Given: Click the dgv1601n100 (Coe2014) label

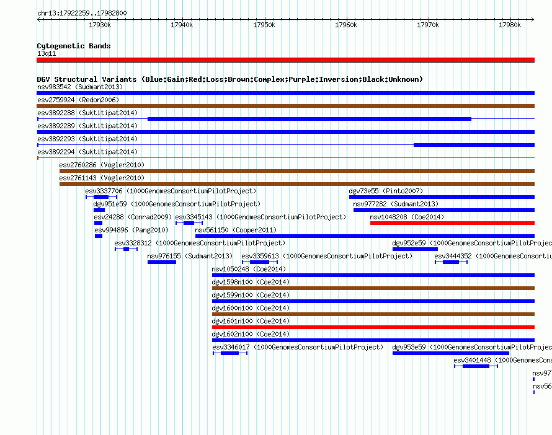Looking at the screenshot, I should pyautogui.click(x=251, y=321).
